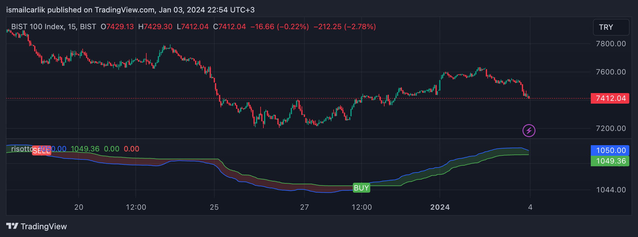Click the 1044.00 indicator axis label
The height and width of the screenshot is (237, 638).
tap(611, 190)
